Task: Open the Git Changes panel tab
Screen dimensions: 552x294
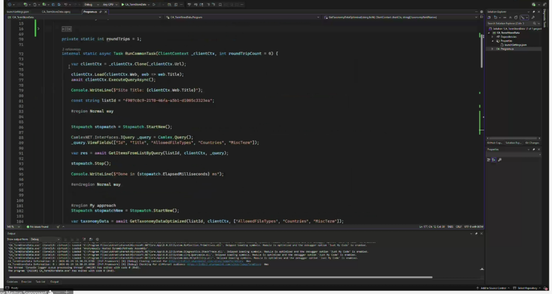Action: click(532, 143)
